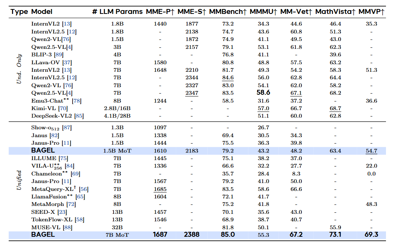Image resolution: width=404 pixels, height=242 pixels.
Task: Follow reference [78] after Emu3-Chat
Action: (x=77, y=101)
